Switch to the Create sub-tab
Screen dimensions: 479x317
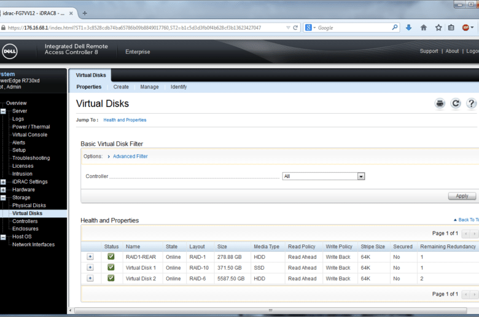point(121,87)
